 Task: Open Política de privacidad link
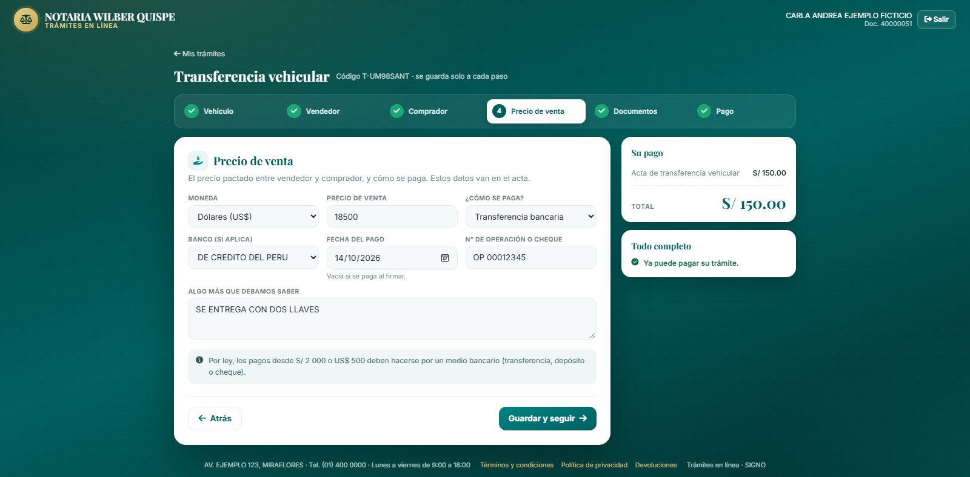coord(594,465)
